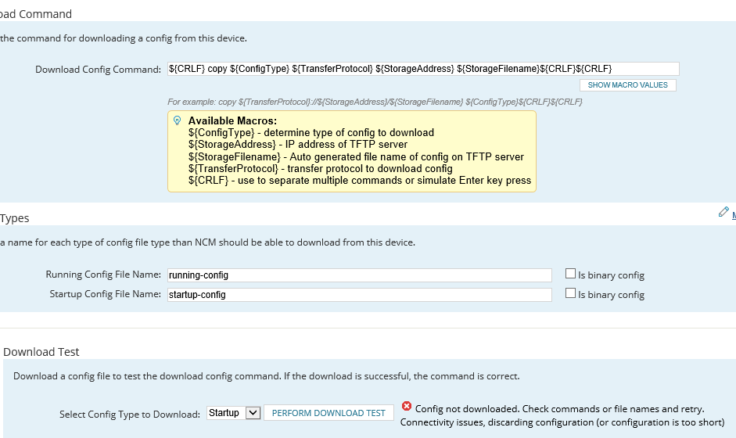Click the partially visible link next to pencil icon

pos(734,215)
